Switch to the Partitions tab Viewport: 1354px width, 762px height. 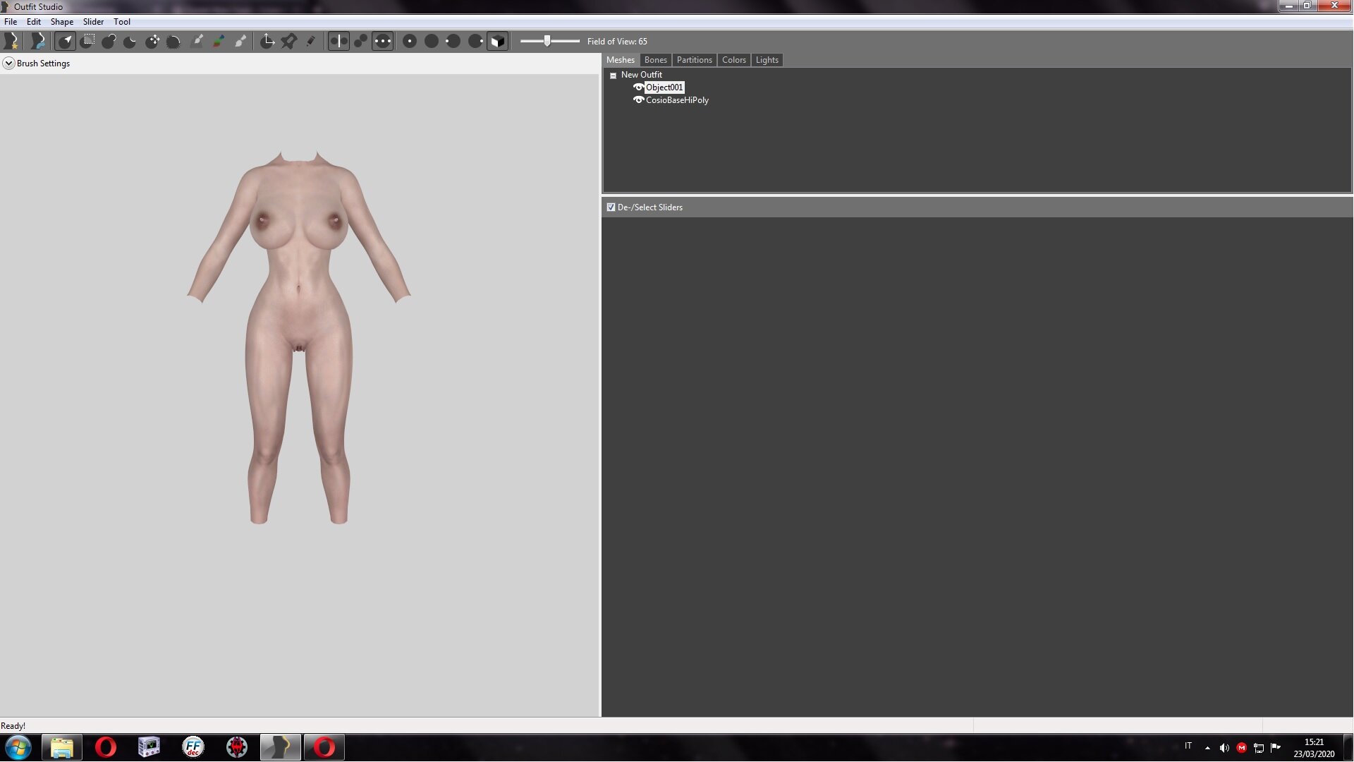(x=695, y=60)
